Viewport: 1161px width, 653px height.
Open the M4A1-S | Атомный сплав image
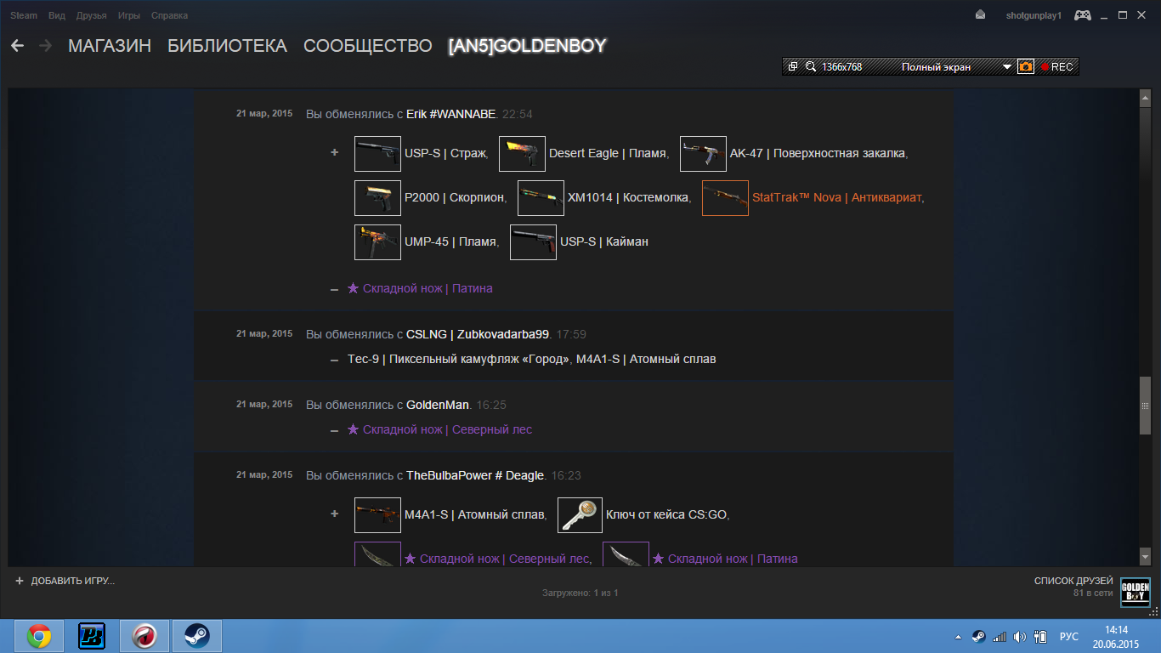pyautogui.click(x=377, y=515)
